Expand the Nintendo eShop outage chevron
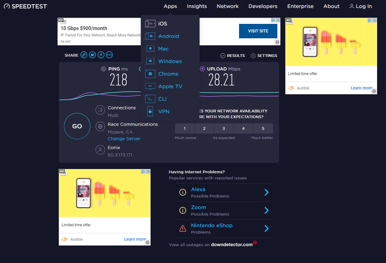Image resolution: width=386 pixels, height=263 pixels. 267,228
